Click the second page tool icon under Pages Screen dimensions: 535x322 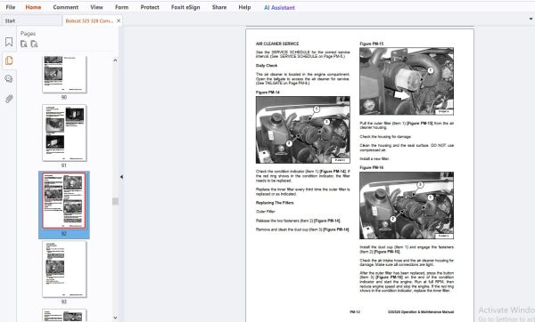[x=34, y=44]
